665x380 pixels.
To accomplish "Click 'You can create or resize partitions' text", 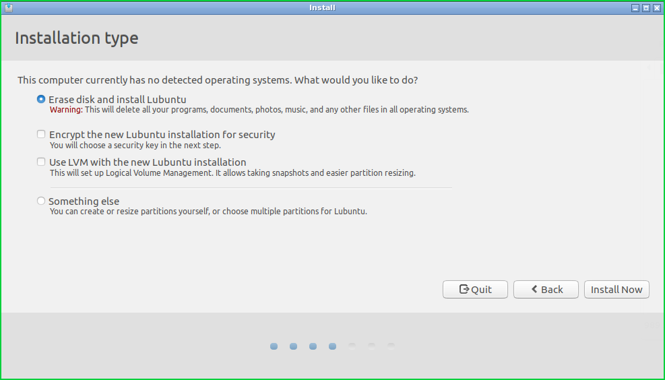I will [208, 211].
